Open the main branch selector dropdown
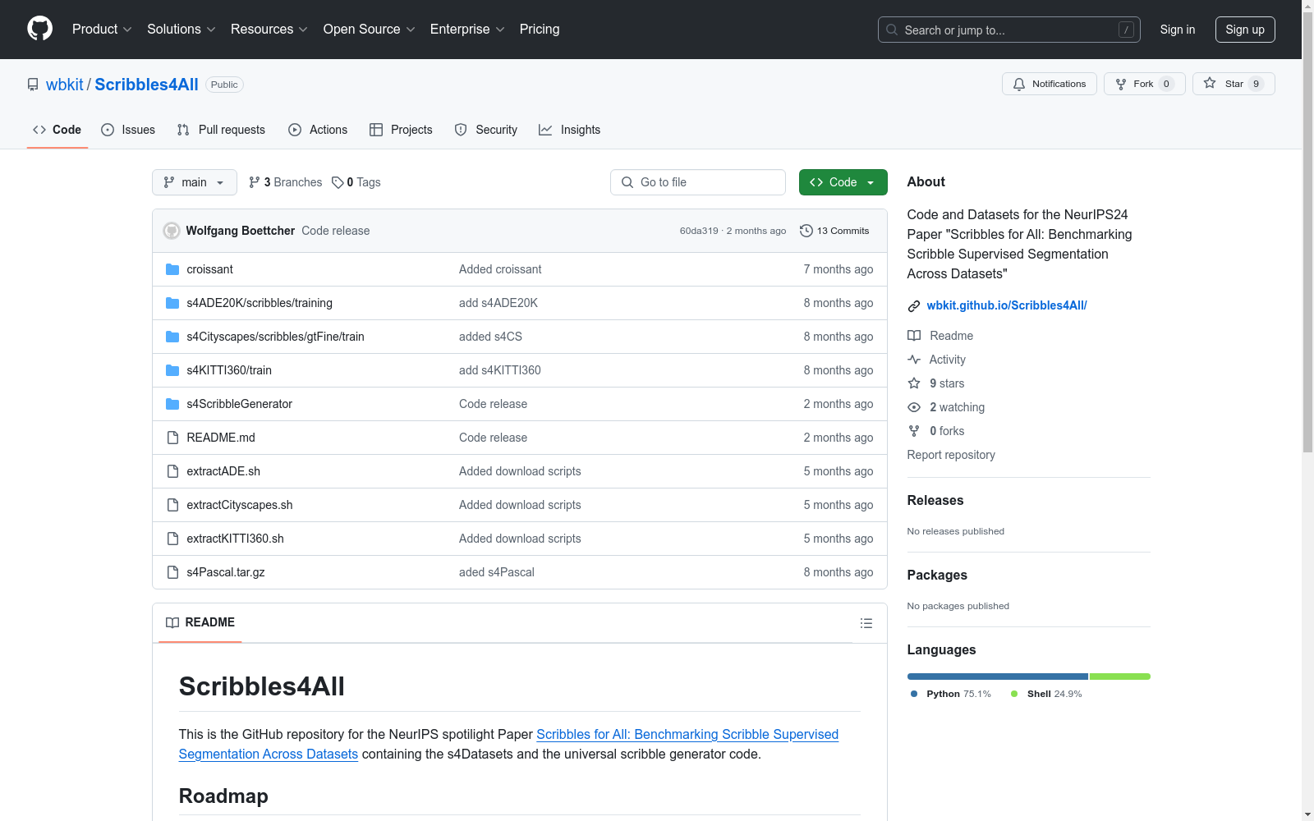The width and height of the screenshot is (1314, 821). [195, 182]
